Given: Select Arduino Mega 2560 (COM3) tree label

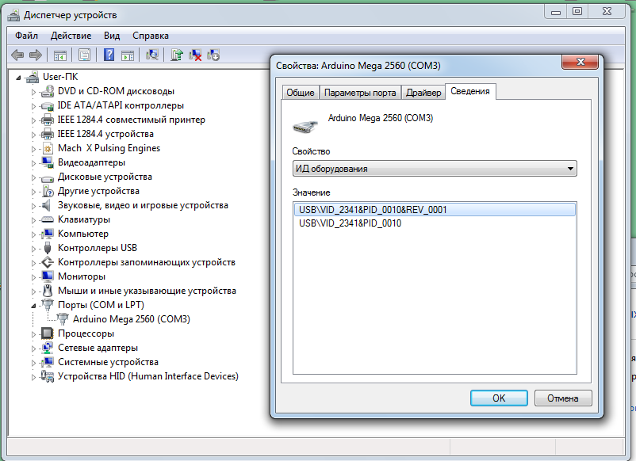Looking at the screenshot, I should (x=132, y=319).
